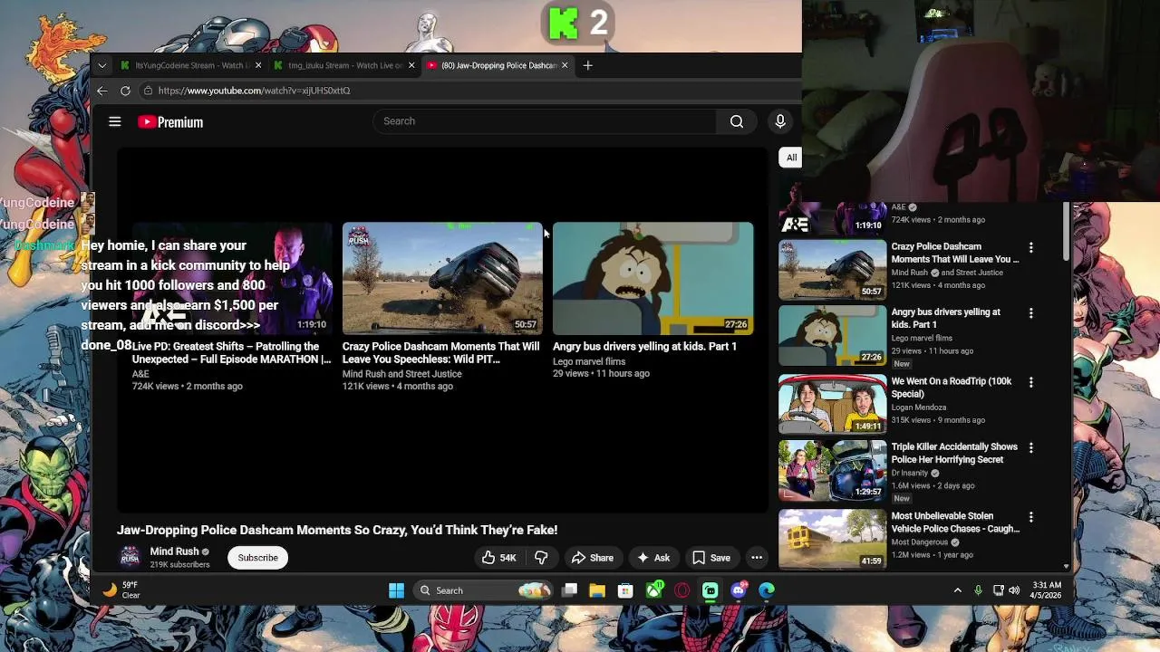
Task: Click the Windows taskbar Search box
Action: pyautogui.click(x=483, y=590)
